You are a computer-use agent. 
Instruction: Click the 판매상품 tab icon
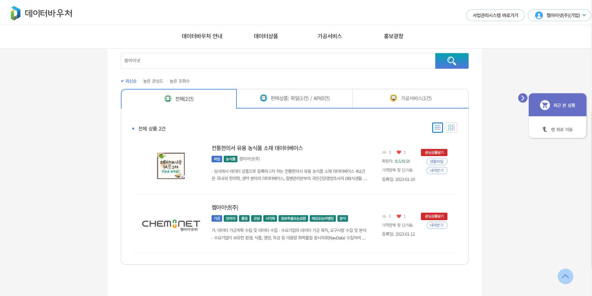click(x=264, y=98)
